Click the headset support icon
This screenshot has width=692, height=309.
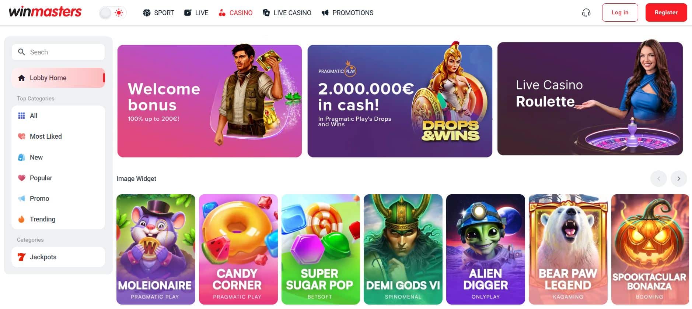586,13
